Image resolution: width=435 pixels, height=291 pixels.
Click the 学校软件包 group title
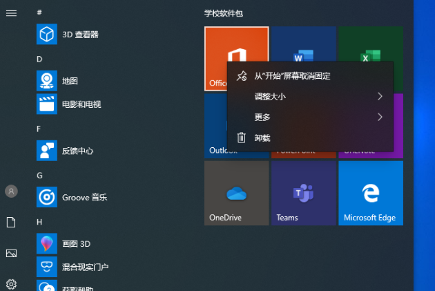224,13
